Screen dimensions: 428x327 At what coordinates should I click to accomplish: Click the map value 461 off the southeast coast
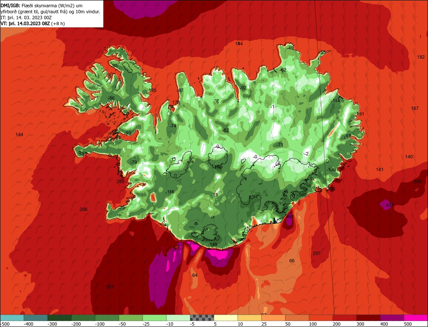pyautogui.click(x=290, y=217)
